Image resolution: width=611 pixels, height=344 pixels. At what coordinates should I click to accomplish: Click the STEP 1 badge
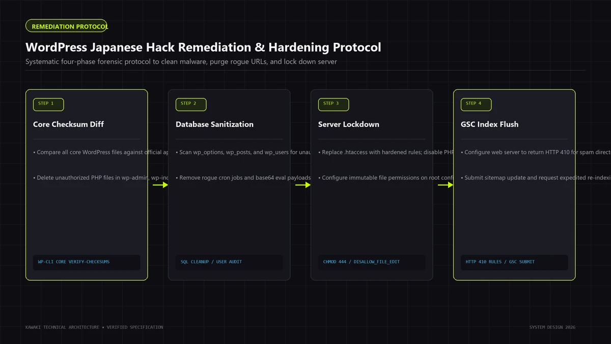click(x=48, y=104)
